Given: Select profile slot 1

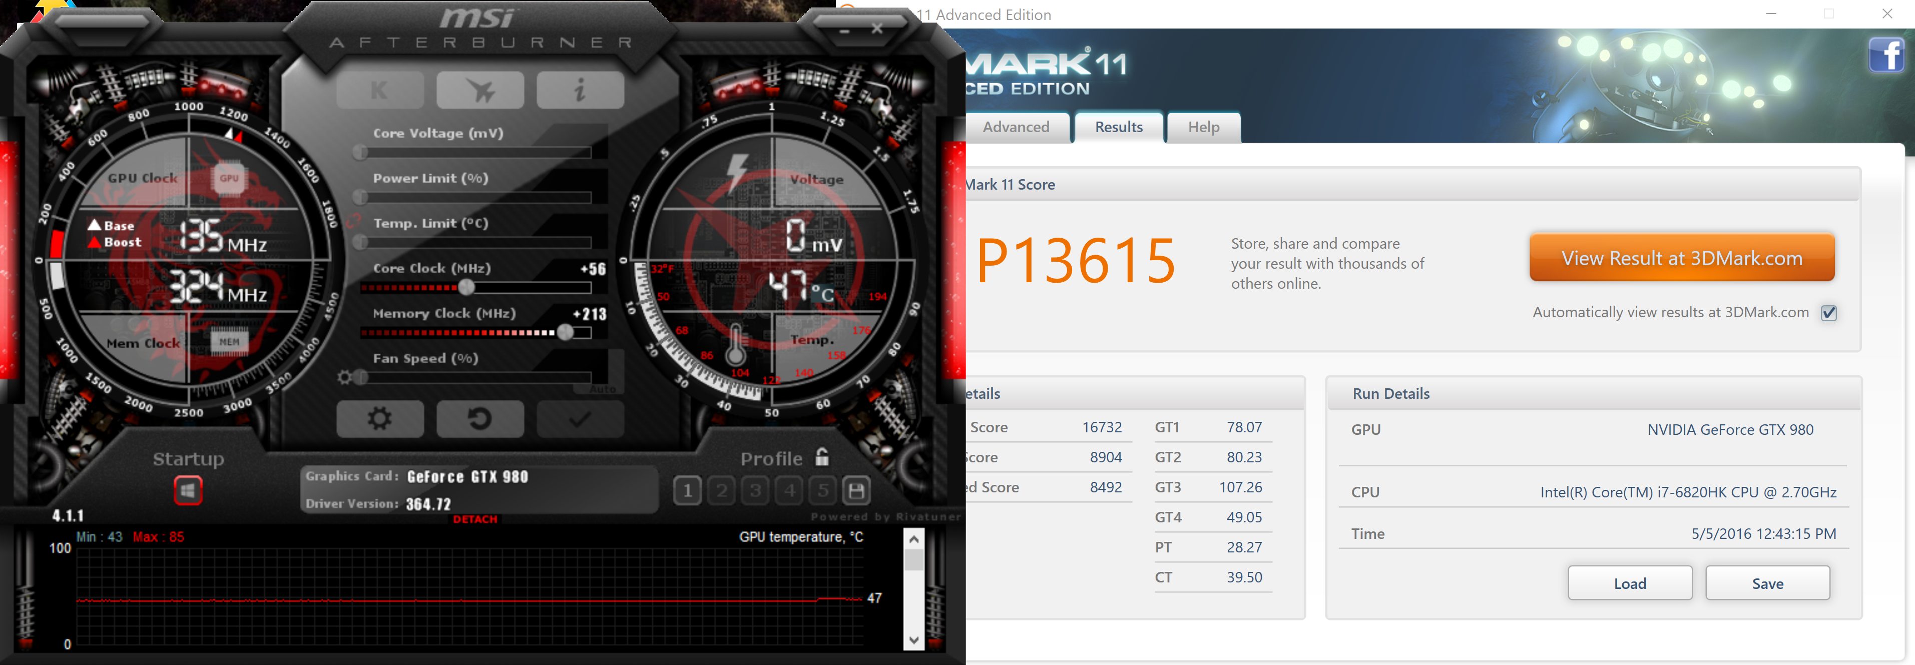Looking at the screenshot, I should 688,490.
